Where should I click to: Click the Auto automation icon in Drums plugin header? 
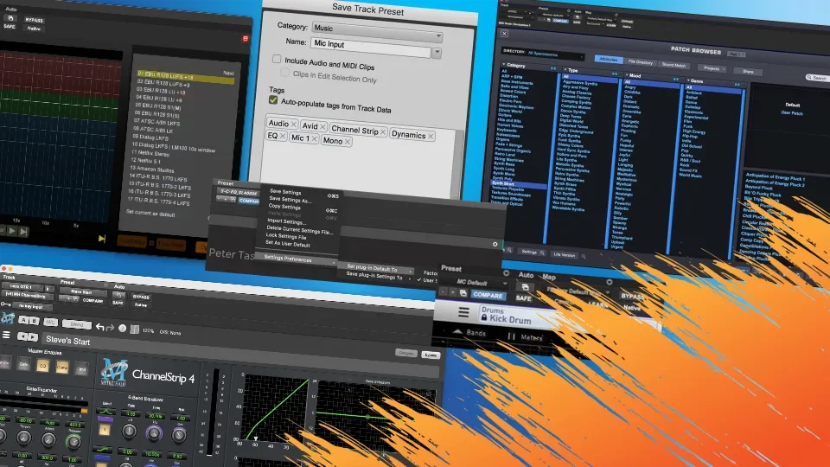pos(525,287)
